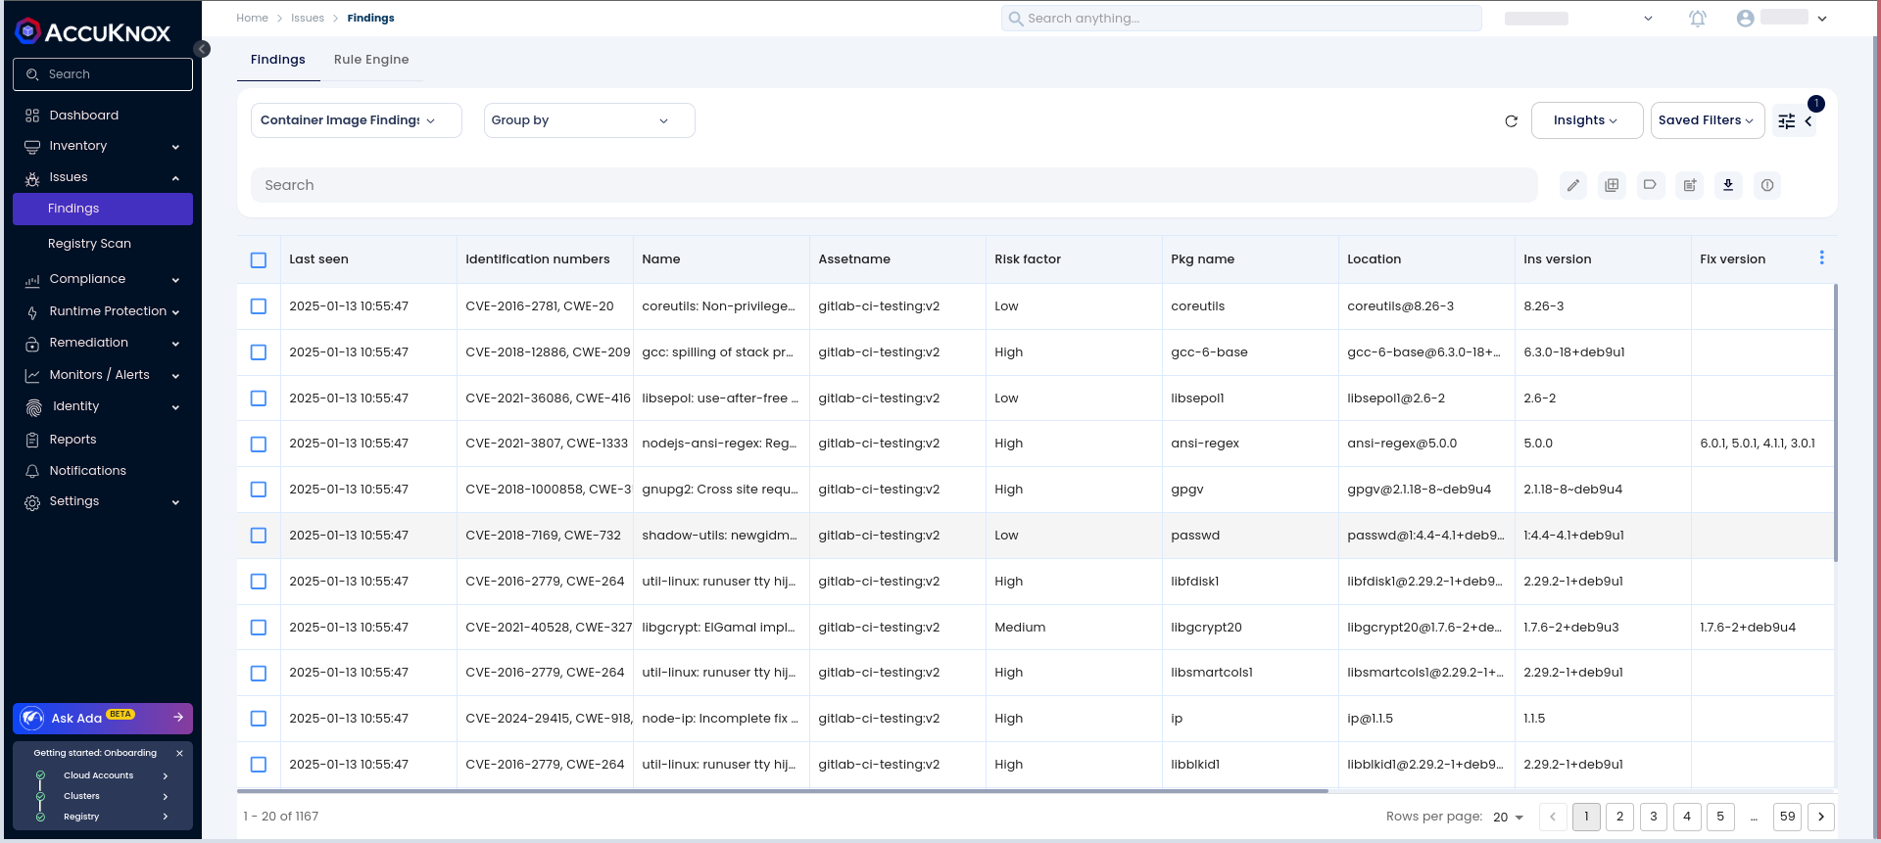
Task: Close the Getting started Onboarding panel
Action: pos(179,753)
